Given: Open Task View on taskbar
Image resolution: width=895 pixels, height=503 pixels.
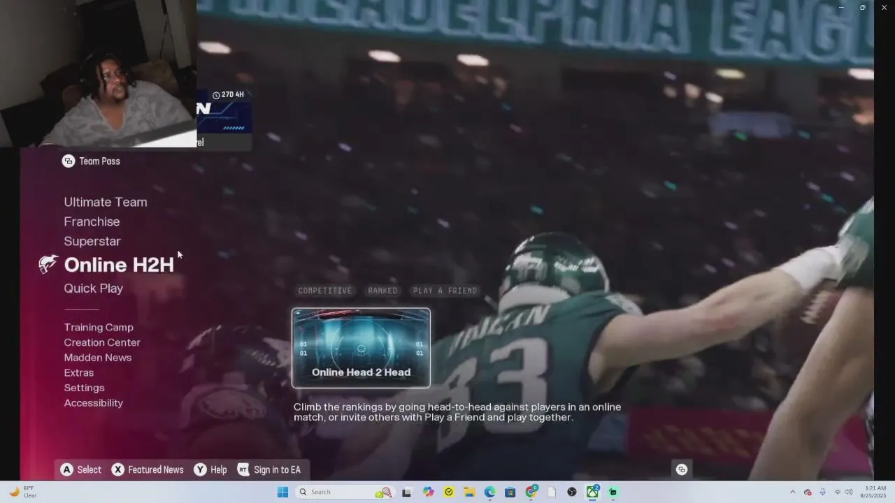Looking at the screenshot, I should (406, 492).
